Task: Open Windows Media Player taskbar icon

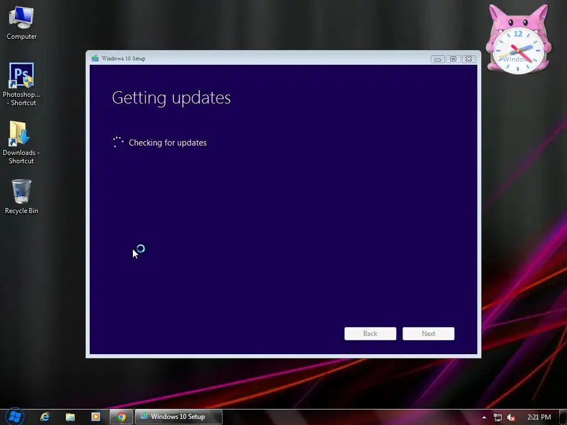Action: pos(96,417)
